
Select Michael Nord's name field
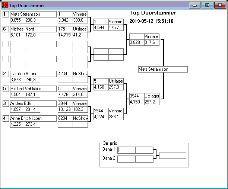point(33,29)
